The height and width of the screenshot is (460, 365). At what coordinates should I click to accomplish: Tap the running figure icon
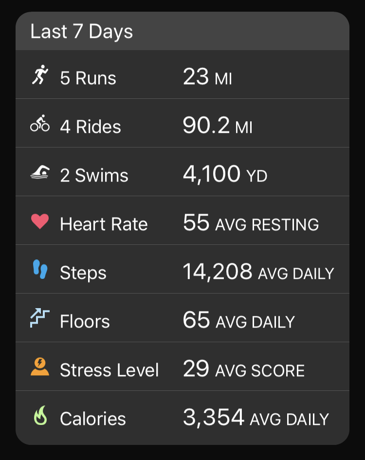pyautogui.click(x=40, y=75)
